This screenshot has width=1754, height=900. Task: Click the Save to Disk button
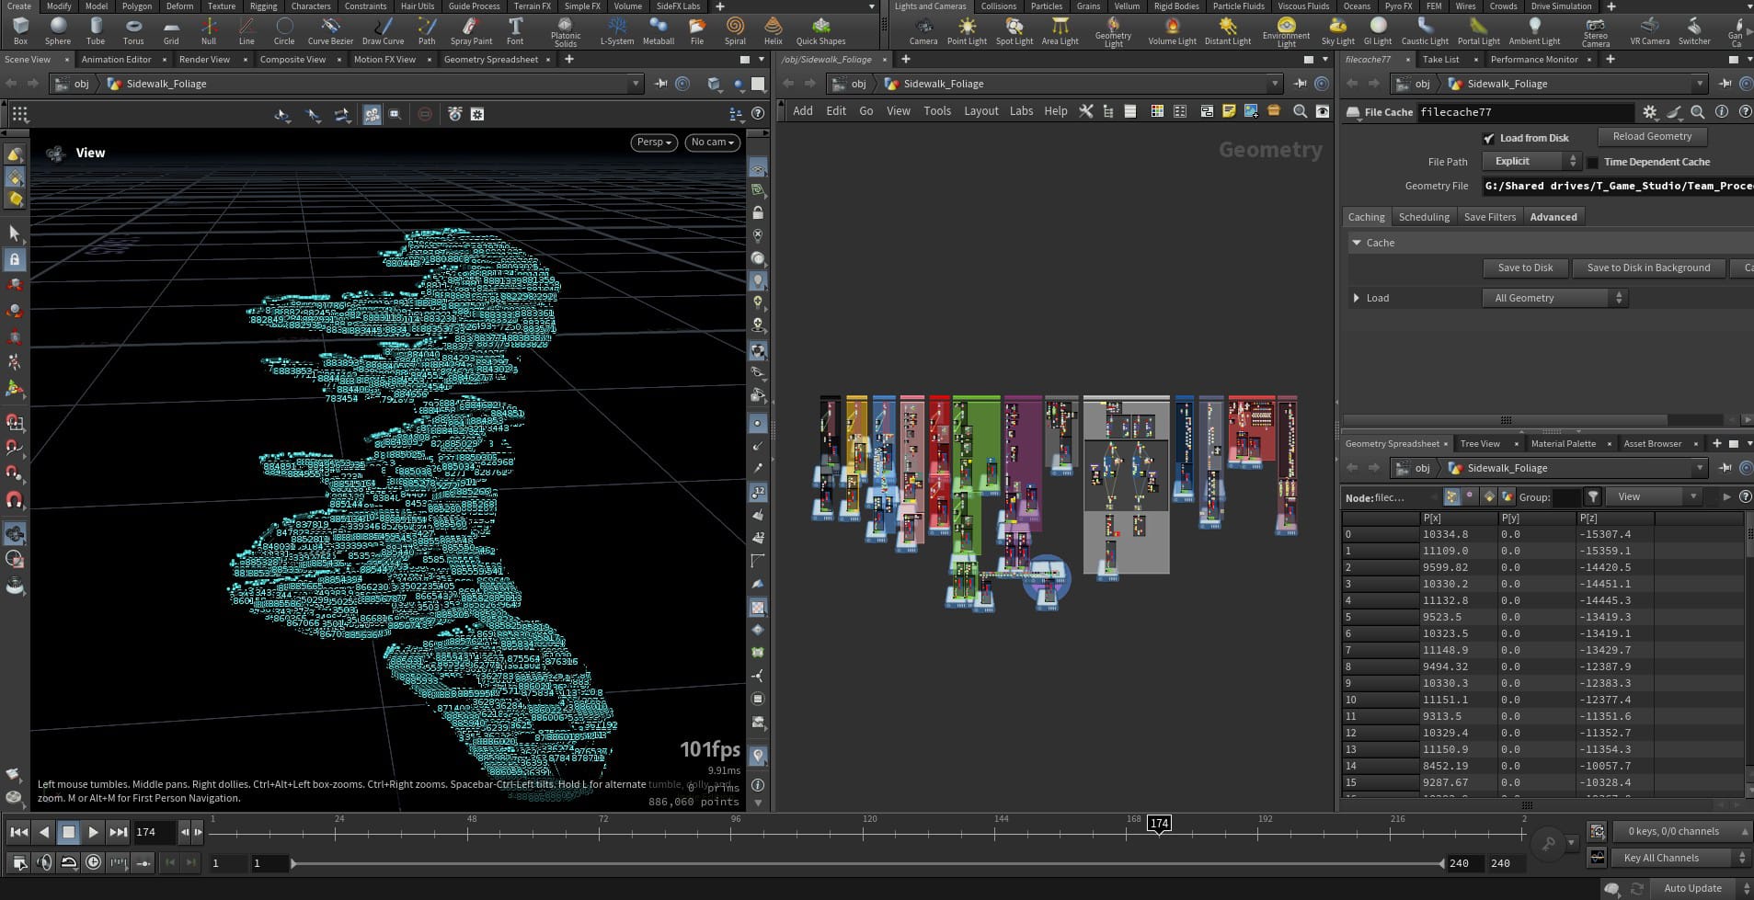[x=1525, y=268]
